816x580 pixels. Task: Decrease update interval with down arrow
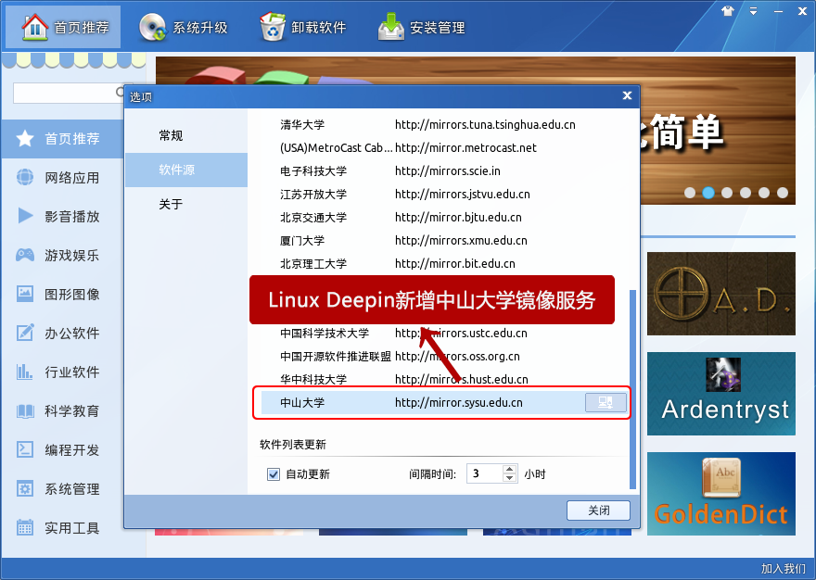click(x=510, y=478)
